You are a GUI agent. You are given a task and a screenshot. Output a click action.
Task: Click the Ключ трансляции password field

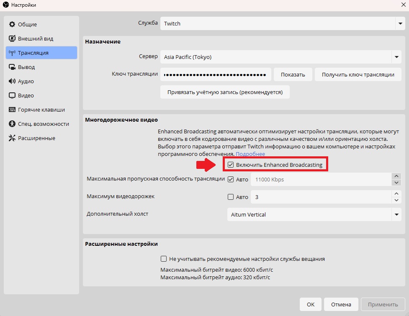(216, 74)
